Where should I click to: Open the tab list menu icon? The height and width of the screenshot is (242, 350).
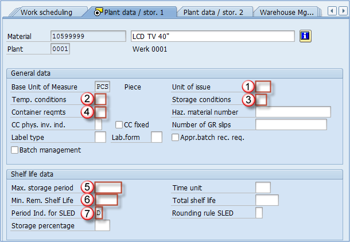[x=343, y=11]
